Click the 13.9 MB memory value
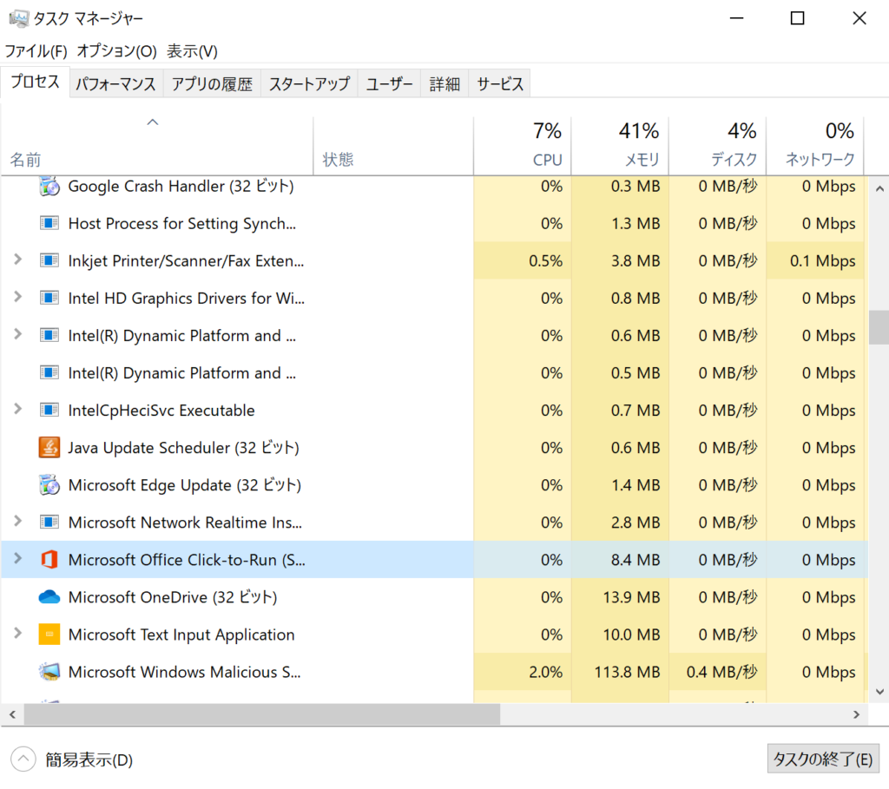Image resolution: width=889 pixels, height=789 pixels. (631, 597)
